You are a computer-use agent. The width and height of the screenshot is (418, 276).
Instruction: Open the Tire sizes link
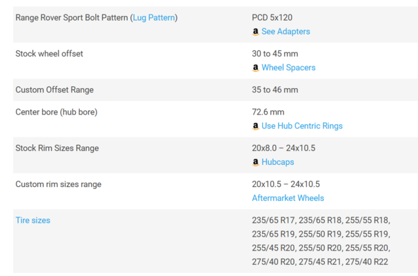coord(33,221)
